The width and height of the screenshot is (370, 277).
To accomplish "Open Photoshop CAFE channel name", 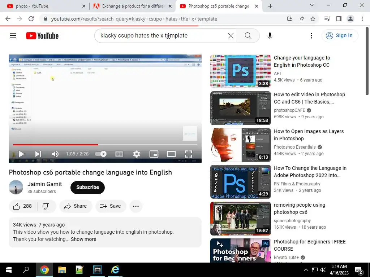I will [x=289, y=110].
